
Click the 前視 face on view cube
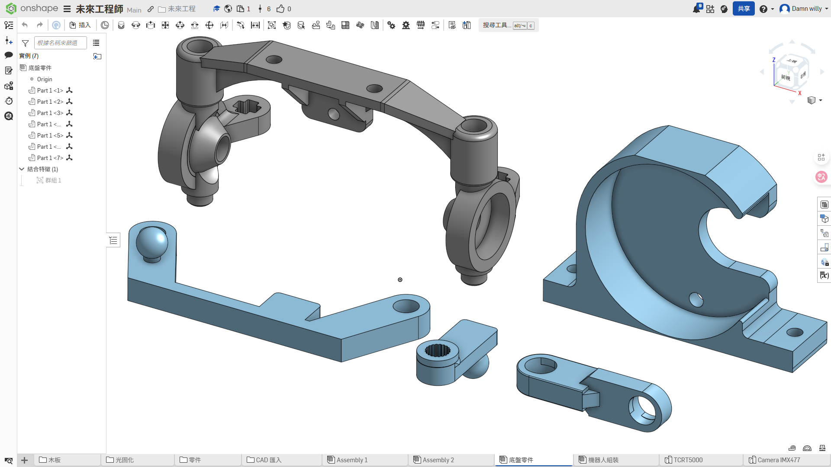click(x=786, y=77)
